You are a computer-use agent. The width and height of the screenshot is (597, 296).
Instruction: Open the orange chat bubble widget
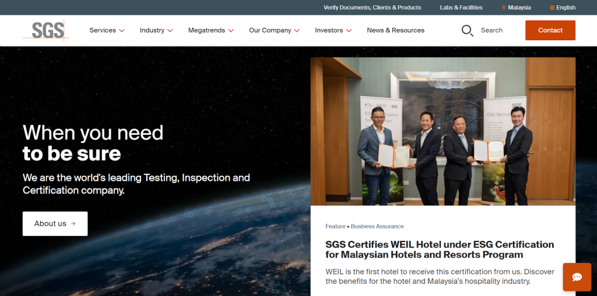tap(577, 277)
